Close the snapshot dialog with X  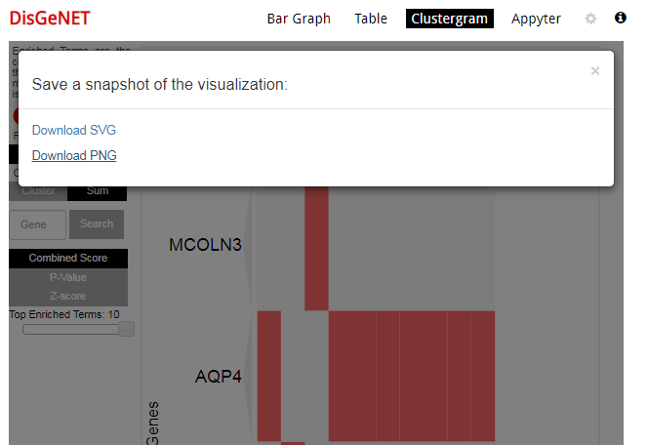coord(595,70)
